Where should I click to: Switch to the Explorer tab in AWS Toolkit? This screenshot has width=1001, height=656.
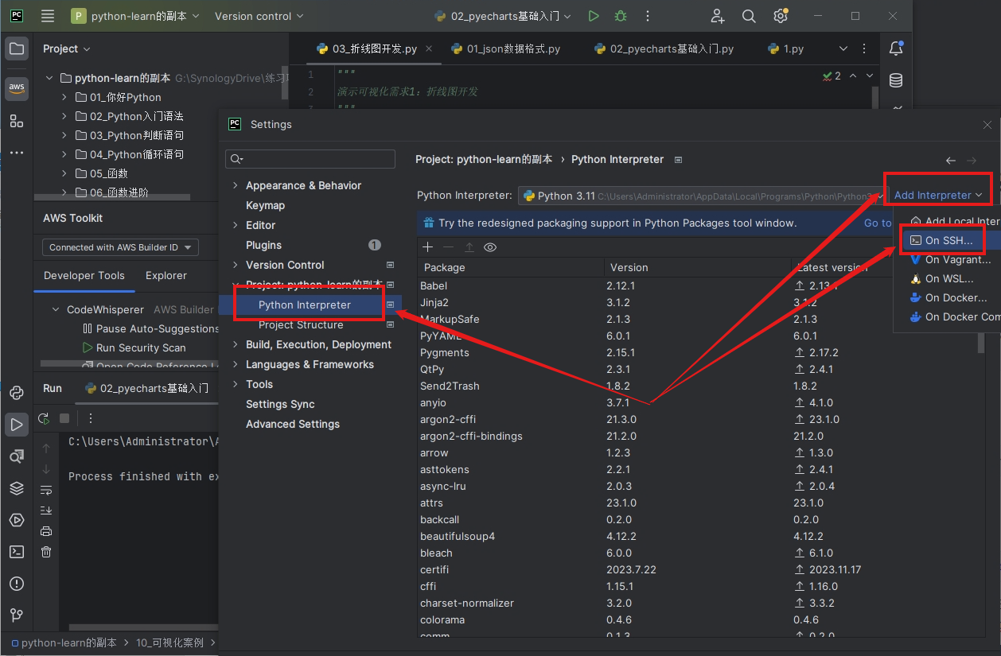[x=166, y=275]
